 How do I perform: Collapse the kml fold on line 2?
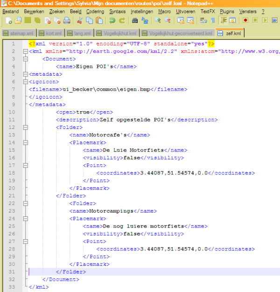click(x=26, y=51)
